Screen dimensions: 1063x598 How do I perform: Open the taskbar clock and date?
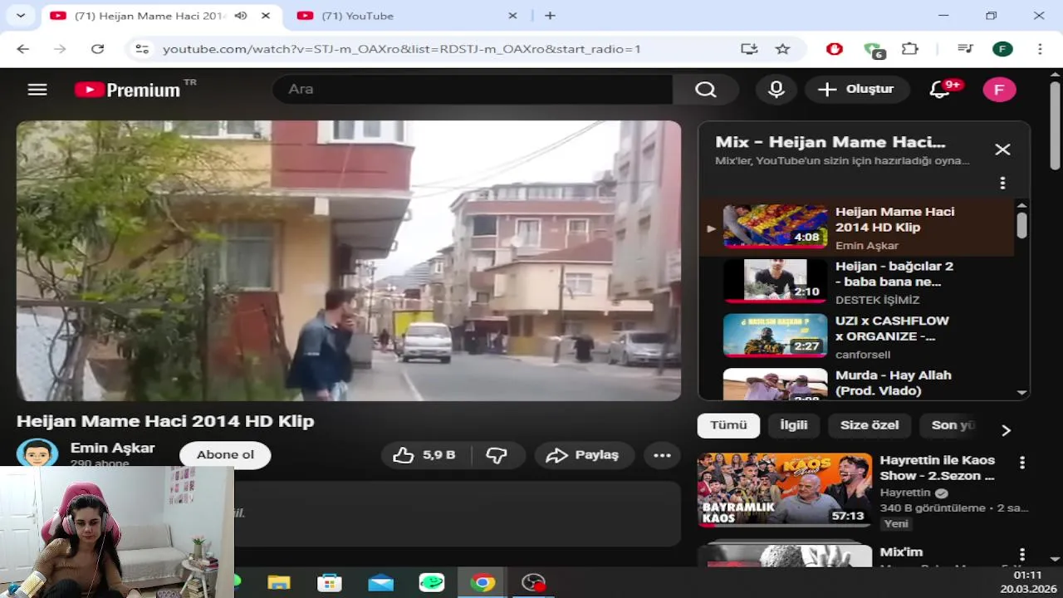[1027, 581]
